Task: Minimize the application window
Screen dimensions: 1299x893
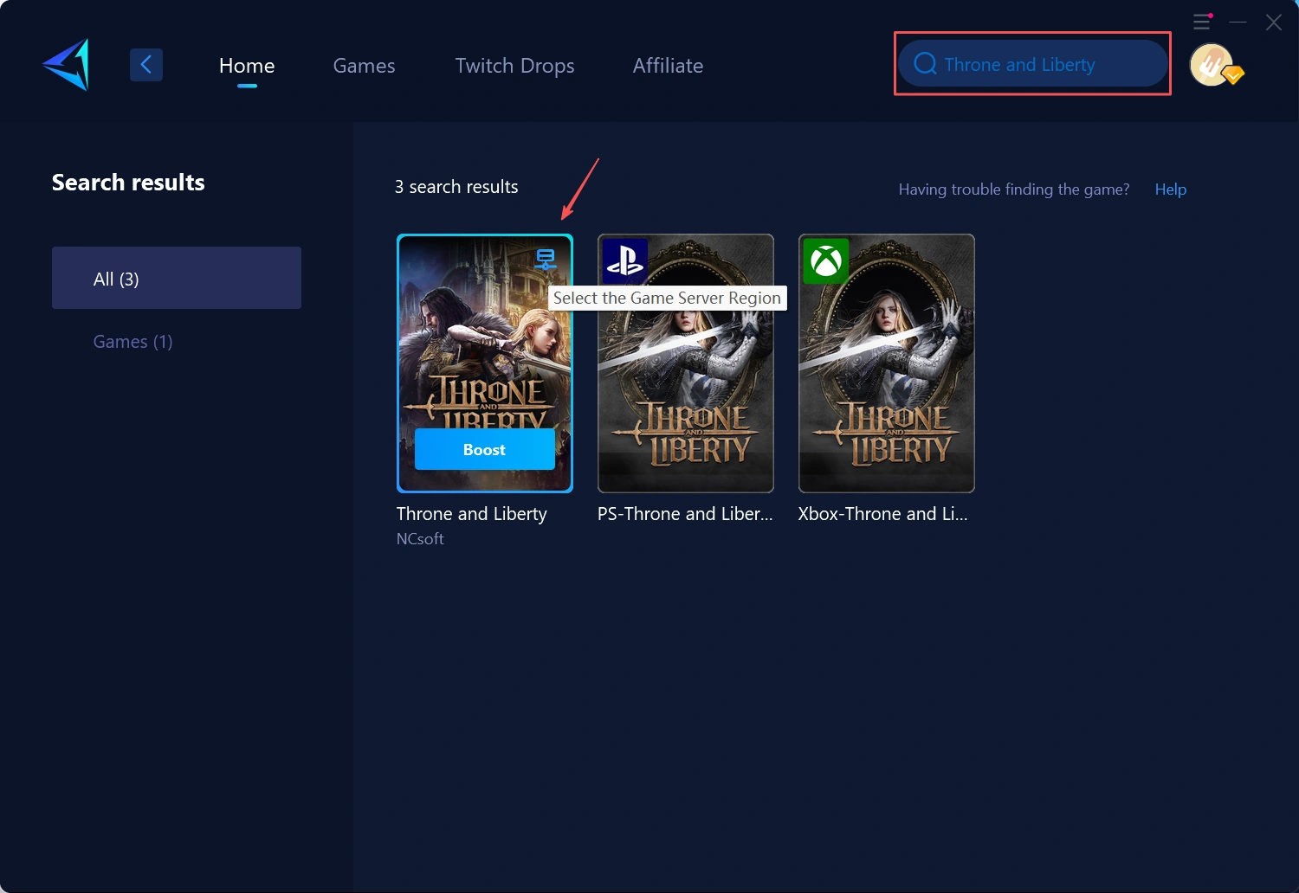Action: [x=1238, y=22]
